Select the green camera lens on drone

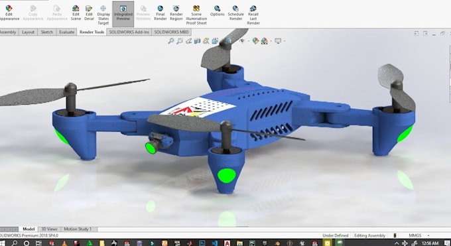tap(151, 148)
